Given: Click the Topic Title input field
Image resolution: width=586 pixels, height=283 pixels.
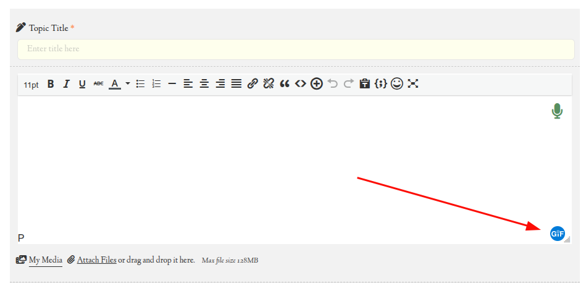Looking at the screenshot, I should [296, 49].
